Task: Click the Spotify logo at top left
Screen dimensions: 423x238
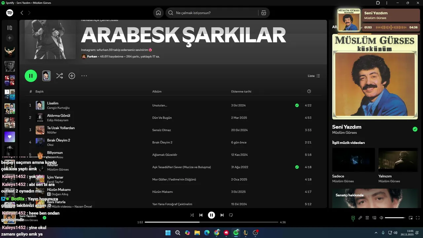Action: pos(10,13)
